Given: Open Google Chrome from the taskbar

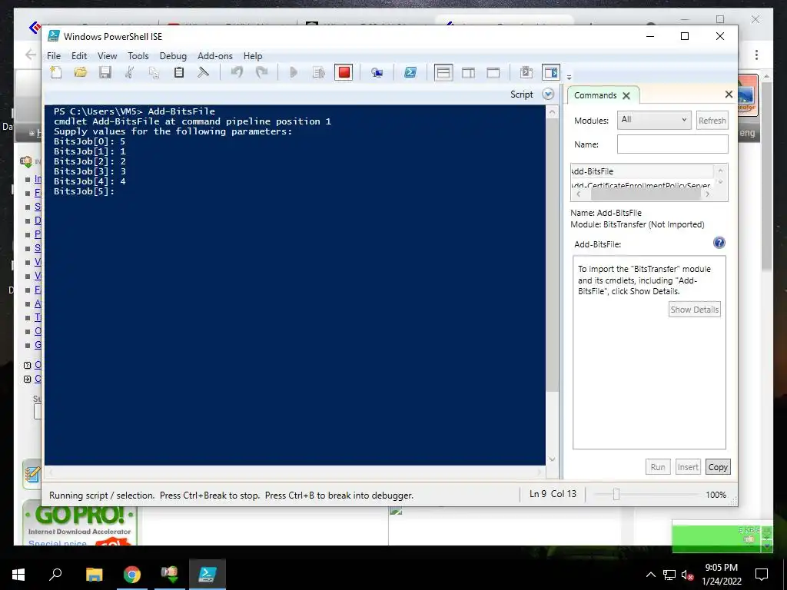Looking at the screenshot, I should 132,575.
